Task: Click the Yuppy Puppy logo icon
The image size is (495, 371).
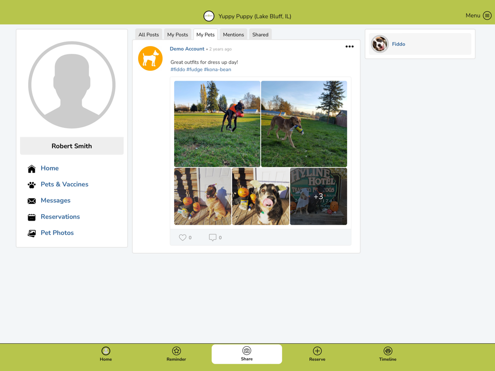Action: pos(209,16)
